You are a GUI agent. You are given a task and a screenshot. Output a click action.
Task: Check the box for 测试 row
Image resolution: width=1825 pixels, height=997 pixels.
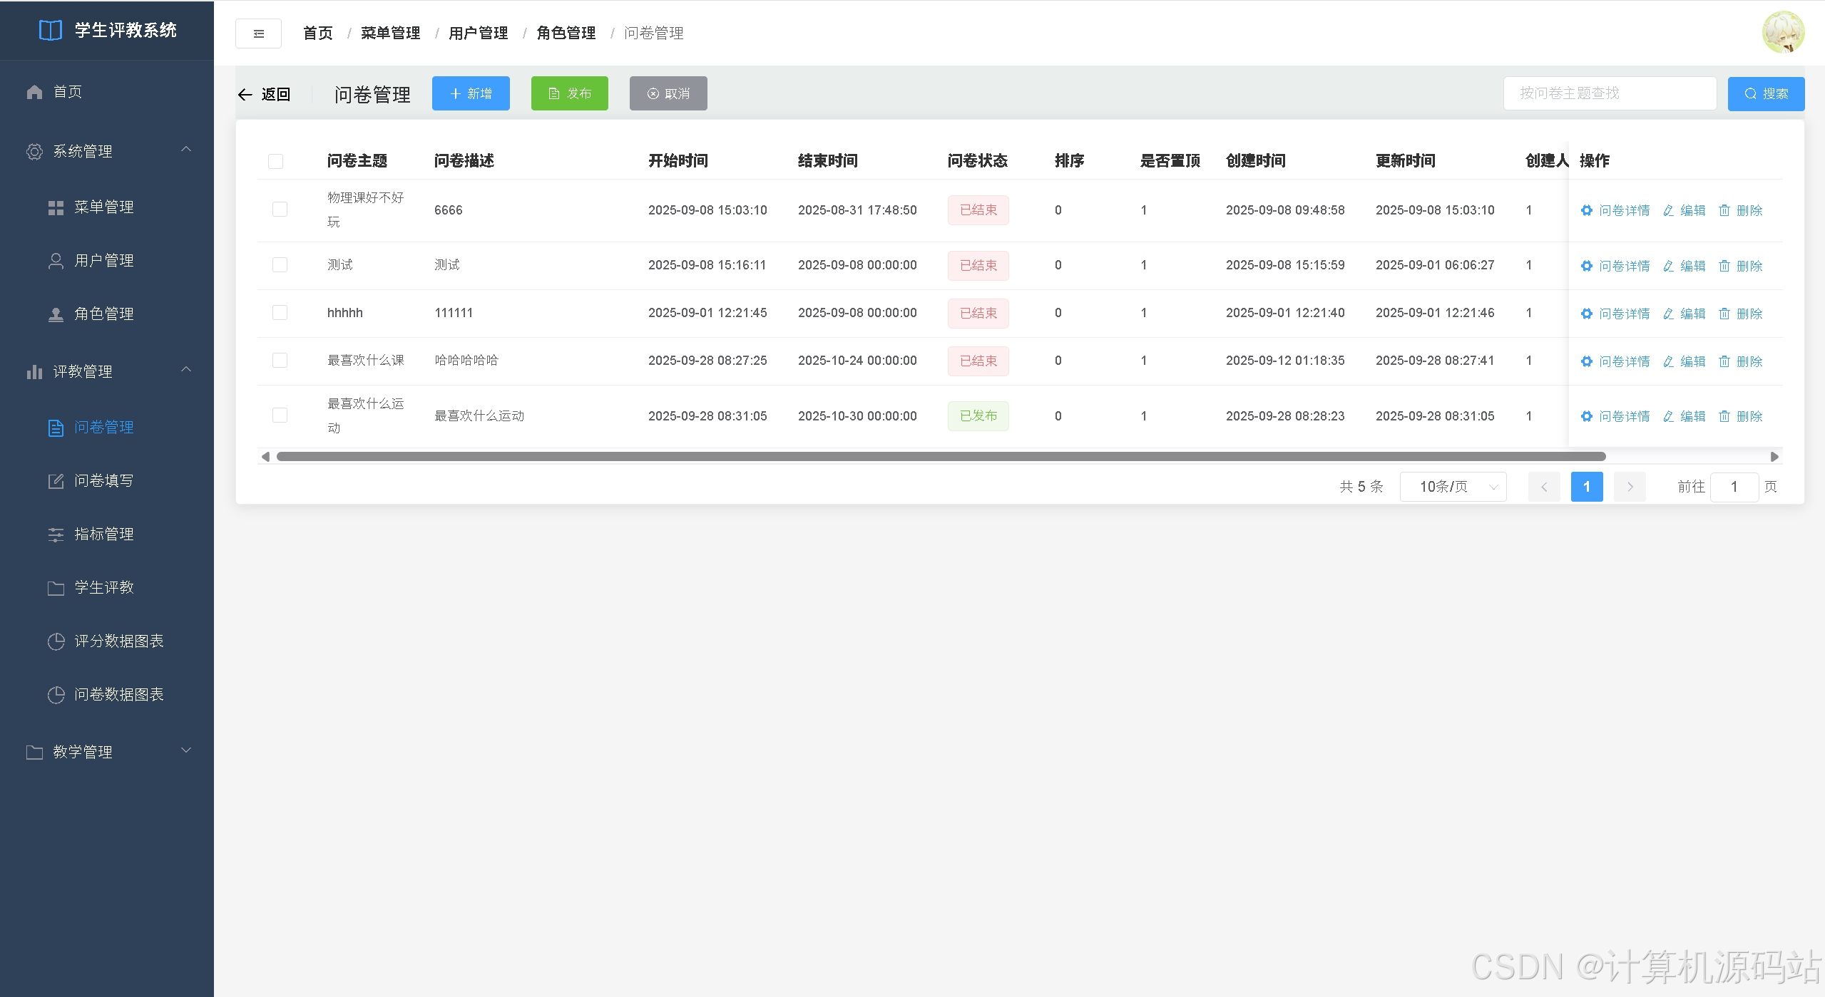pos(280,265)
